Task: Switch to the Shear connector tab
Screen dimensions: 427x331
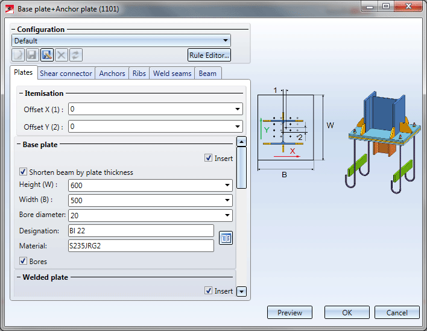Action: click(x=66, y=74)
